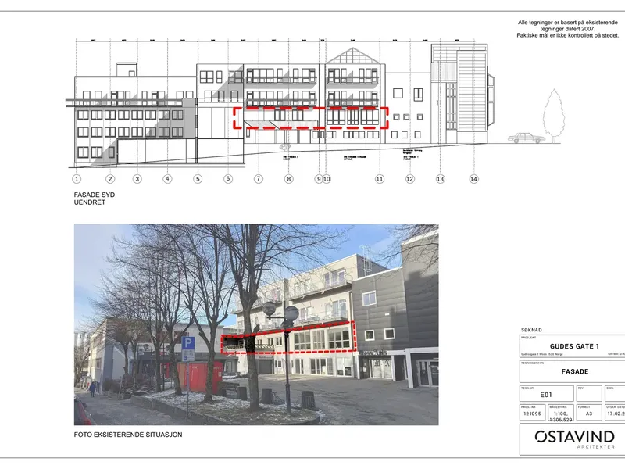Screen dimensions: 625x469
Task: Click grid axis marker 14
Action: click(x=473, y=179)
